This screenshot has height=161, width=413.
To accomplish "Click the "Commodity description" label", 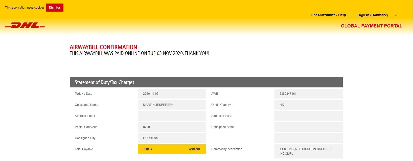I will click(x=227, y=149).
